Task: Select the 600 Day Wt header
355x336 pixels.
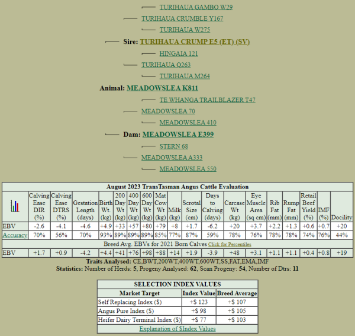Action: point(147,207)
